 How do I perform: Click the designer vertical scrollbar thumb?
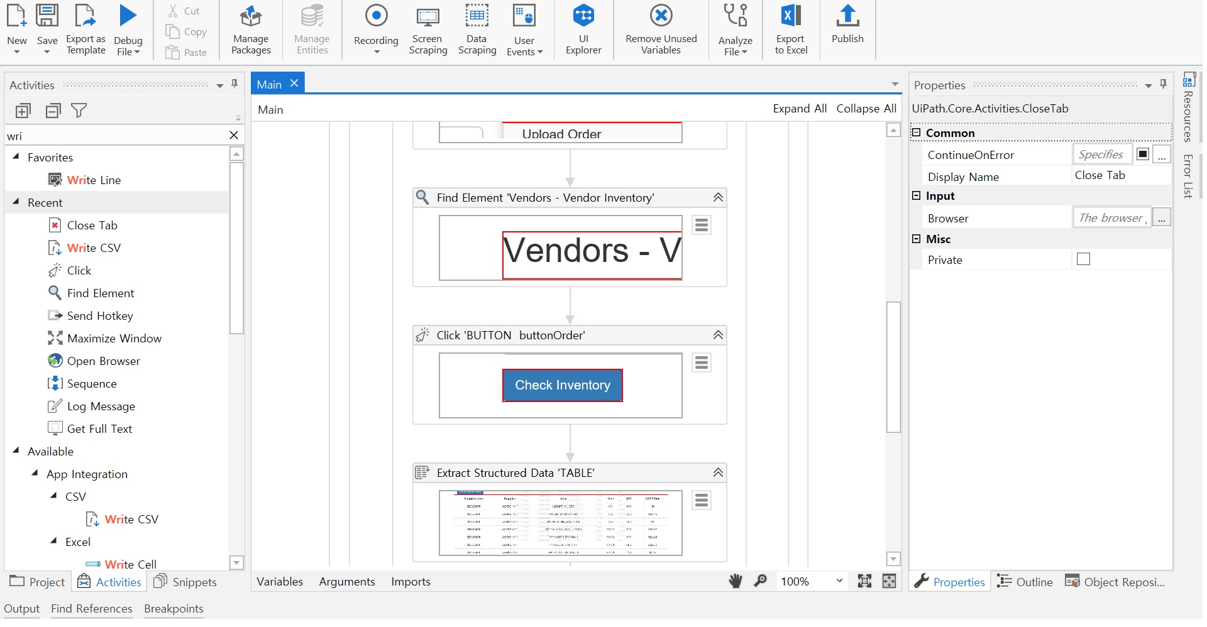click(x=893, y=368)
